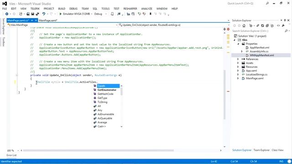Select GetEnumerator in the IntelliSense list
Screen dimensions: 292x164
click(106, 90)
